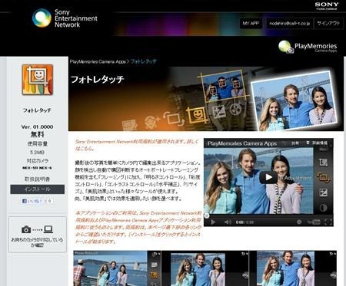Click the signed-in email account button
Screen dimensions: 346x286
pos(290,23)
